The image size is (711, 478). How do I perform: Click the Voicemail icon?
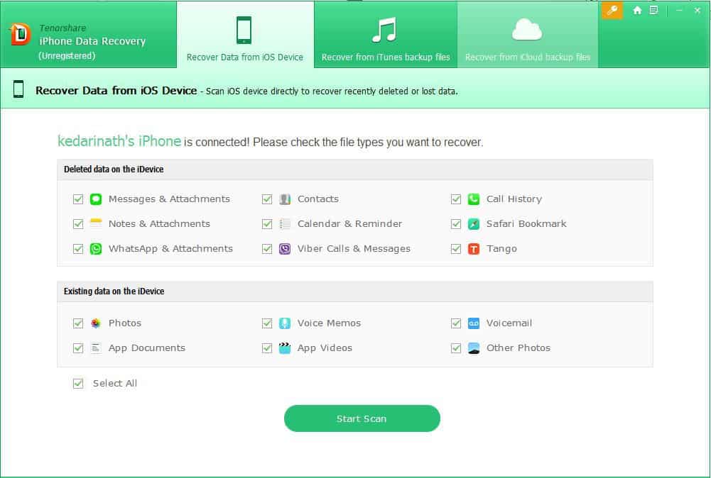(474, 323)
